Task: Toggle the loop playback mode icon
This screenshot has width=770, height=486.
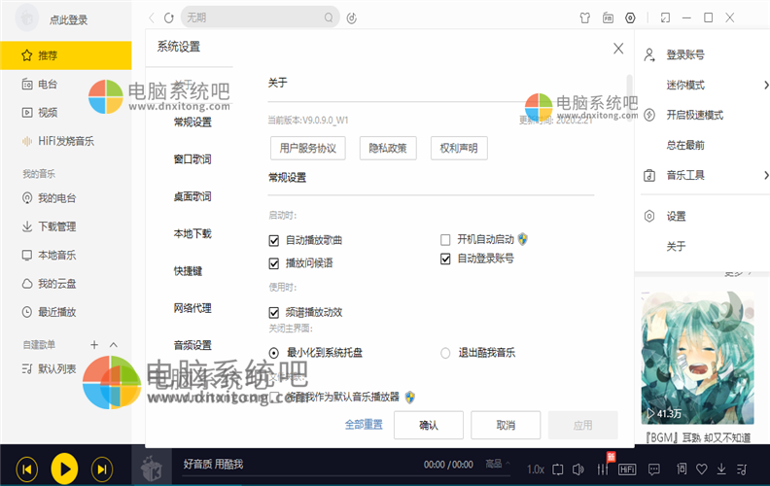Action: pyautogui.click(x=558, y=469)
